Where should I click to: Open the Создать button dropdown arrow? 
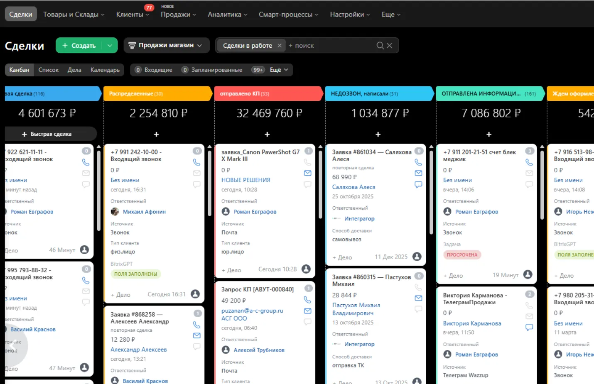tap(110, 45)
